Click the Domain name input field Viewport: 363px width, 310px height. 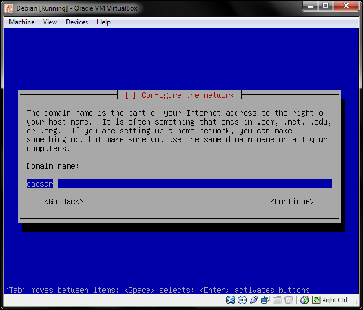pos(179,183)
